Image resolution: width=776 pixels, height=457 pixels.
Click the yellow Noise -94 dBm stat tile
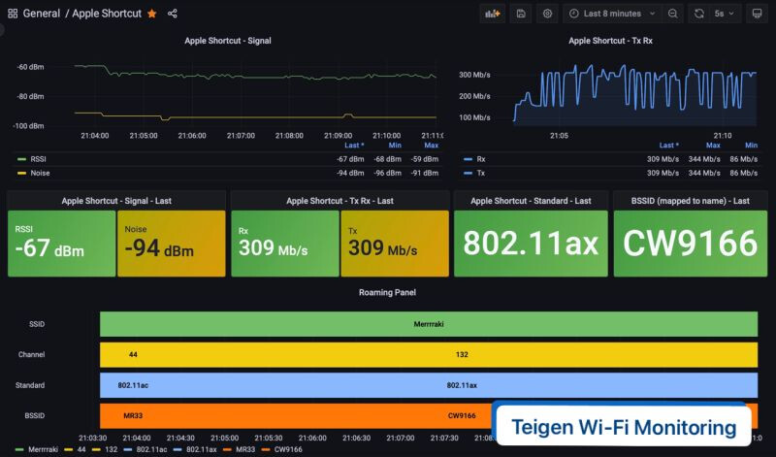(x=172, y=244)
